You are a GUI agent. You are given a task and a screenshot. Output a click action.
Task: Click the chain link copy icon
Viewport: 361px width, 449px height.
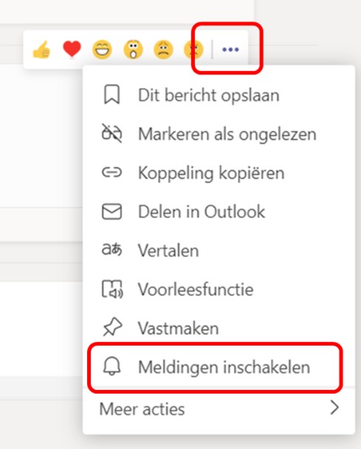(x=111, y=173)
